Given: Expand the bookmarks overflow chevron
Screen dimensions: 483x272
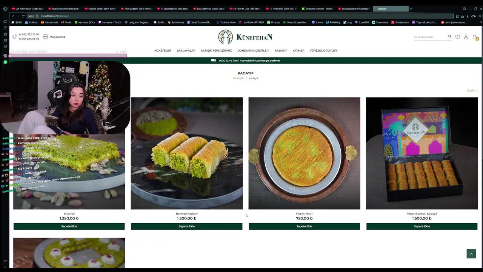Looking at the screenshot, I should point(480,22).
